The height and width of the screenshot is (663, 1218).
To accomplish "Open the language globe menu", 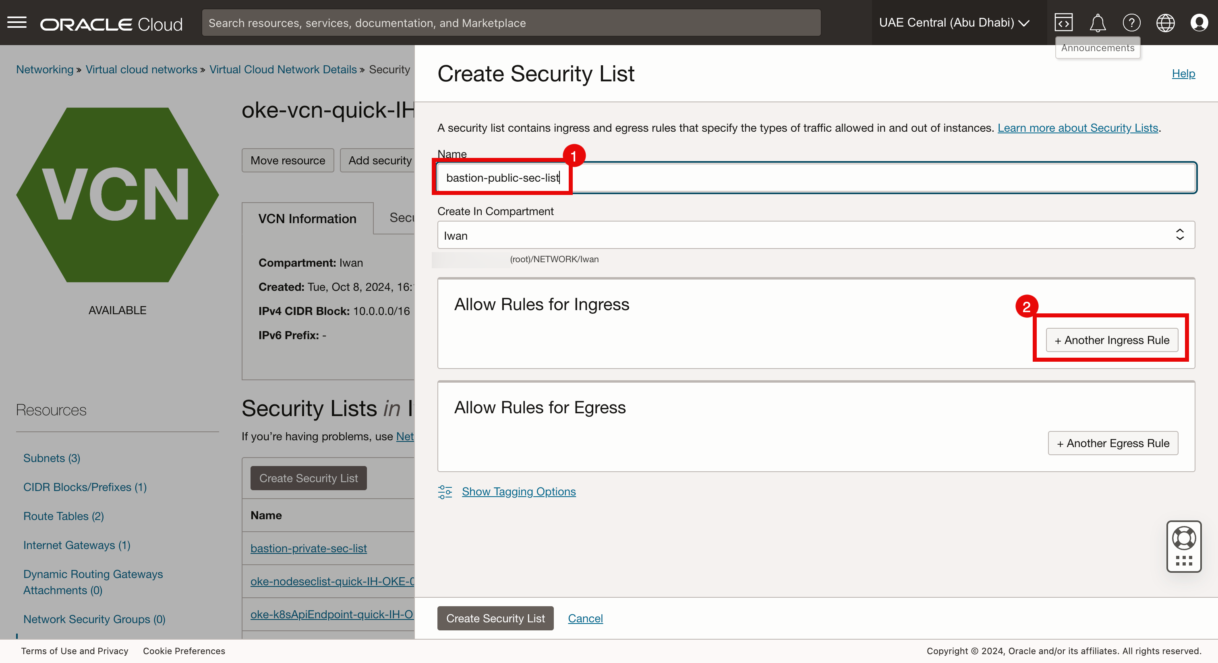I will click(x=1165, y=23).
